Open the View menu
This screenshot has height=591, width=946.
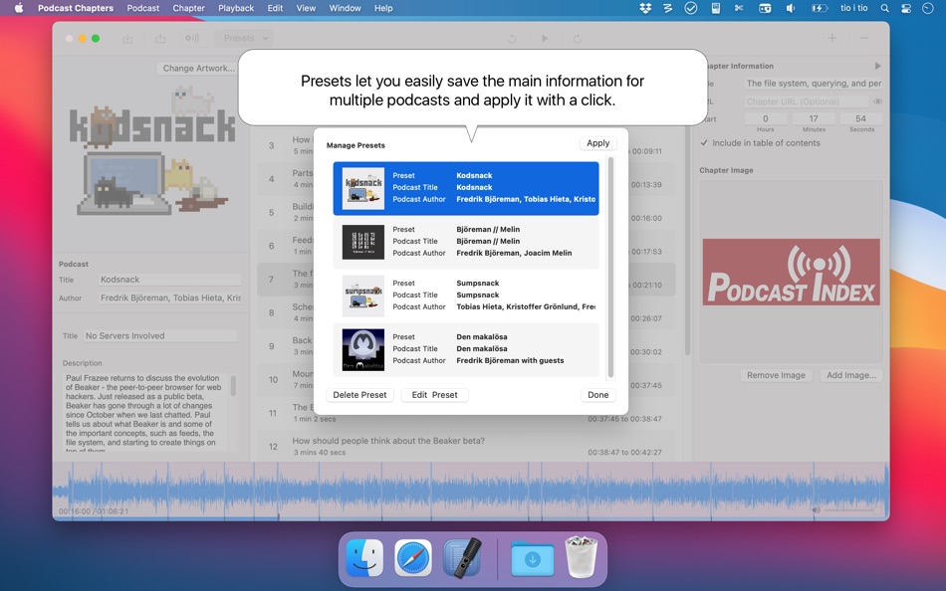coord(306,8)
